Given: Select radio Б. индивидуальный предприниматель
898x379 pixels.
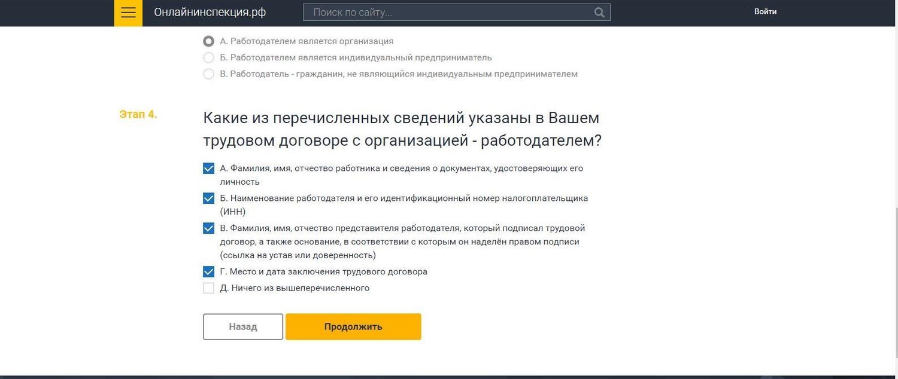Looking at the screenshot, I should click(x=208, y=57).
